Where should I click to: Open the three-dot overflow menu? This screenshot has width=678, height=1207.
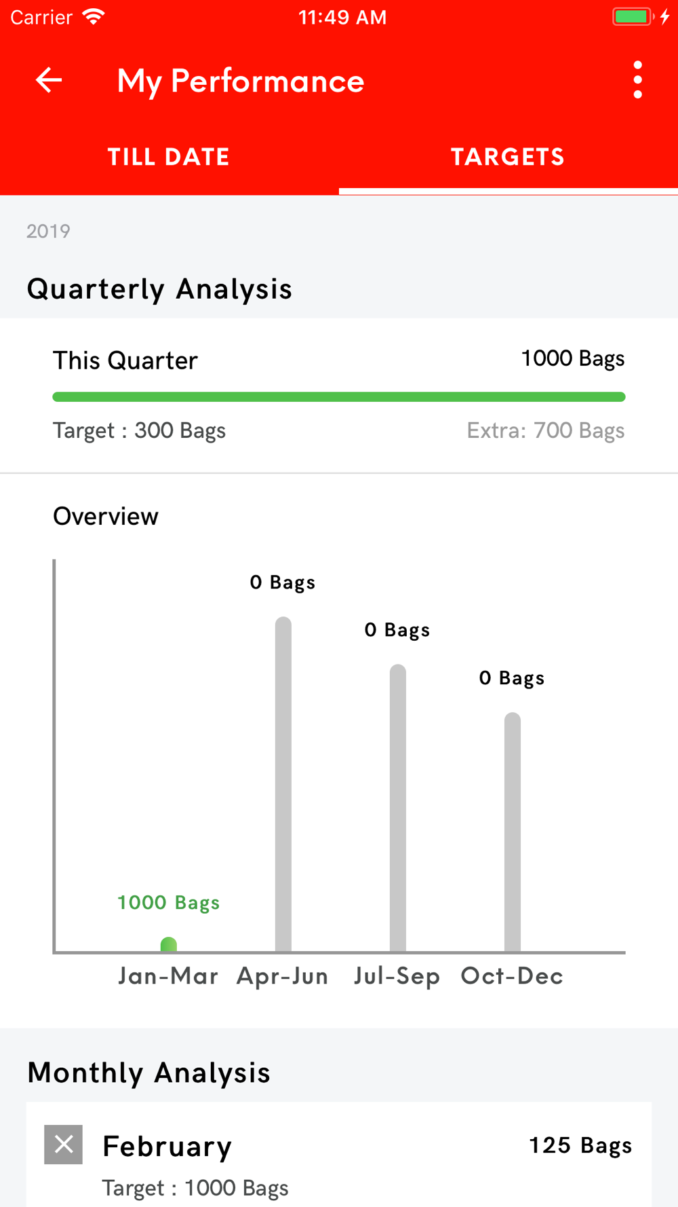637,80
